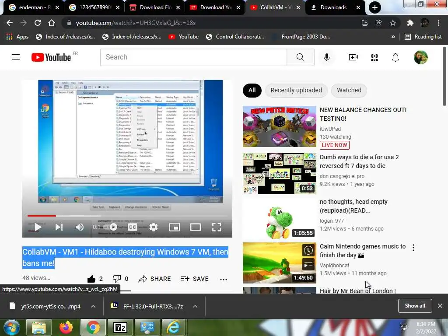Open the FrontPage 2003 Do... bookmark
The width and height of the screenshot is (448, 336).
301,37
